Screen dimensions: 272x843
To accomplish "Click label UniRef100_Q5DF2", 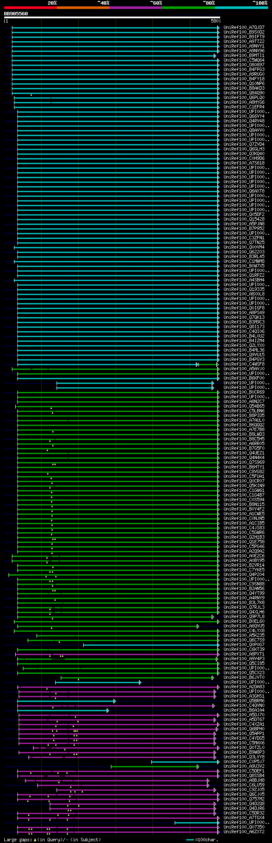I will 244,215.
